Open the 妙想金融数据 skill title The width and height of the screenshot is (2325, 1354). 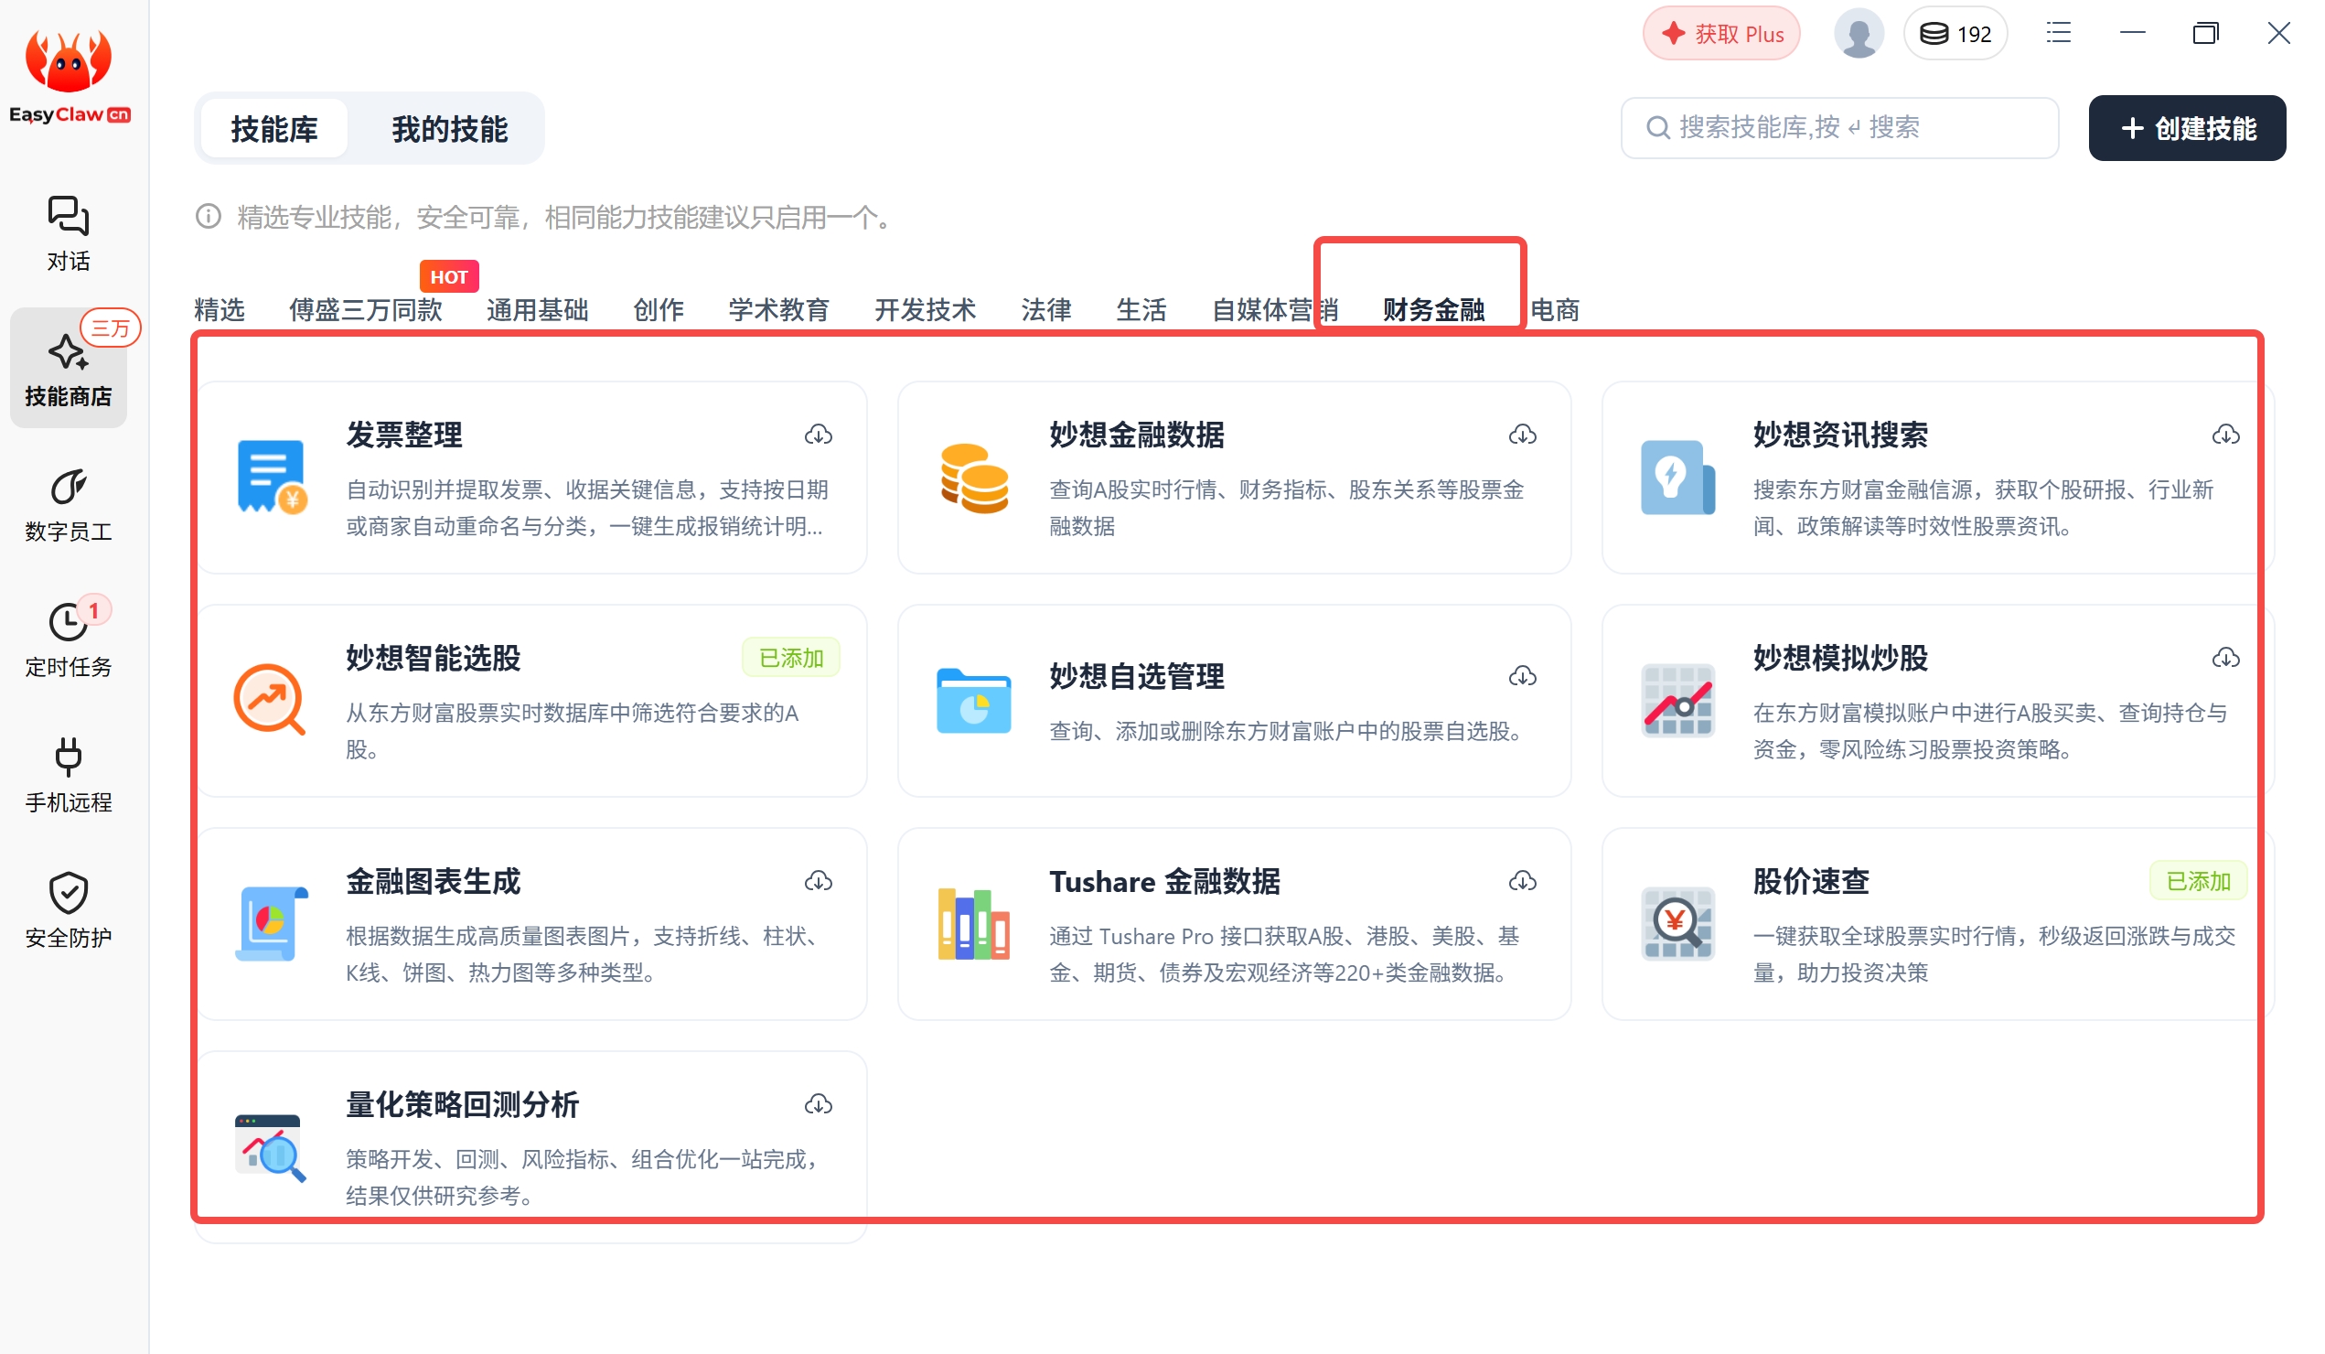click(x=1137, y=435)
